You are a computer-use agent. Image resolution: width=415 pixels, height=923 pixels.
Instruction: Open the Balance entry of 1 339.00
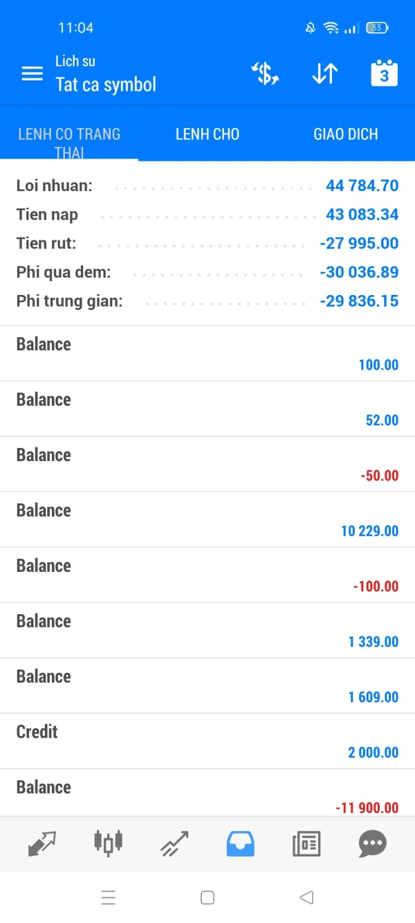[x=207, y=631]
